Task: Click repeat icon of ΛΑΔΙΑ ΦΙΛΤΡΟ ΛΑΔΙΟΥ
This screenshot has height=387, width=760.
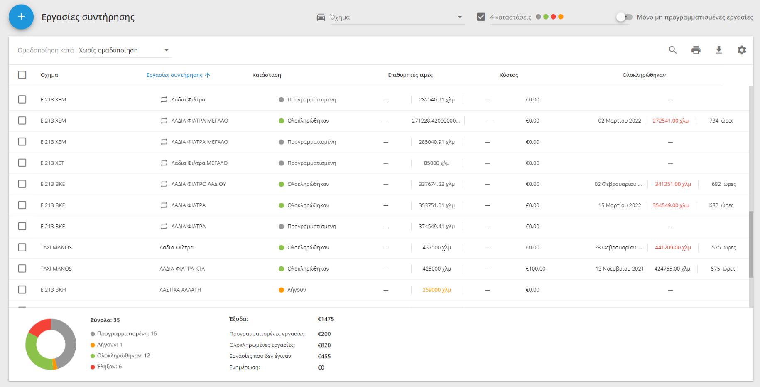Action: tap(164, 184)
